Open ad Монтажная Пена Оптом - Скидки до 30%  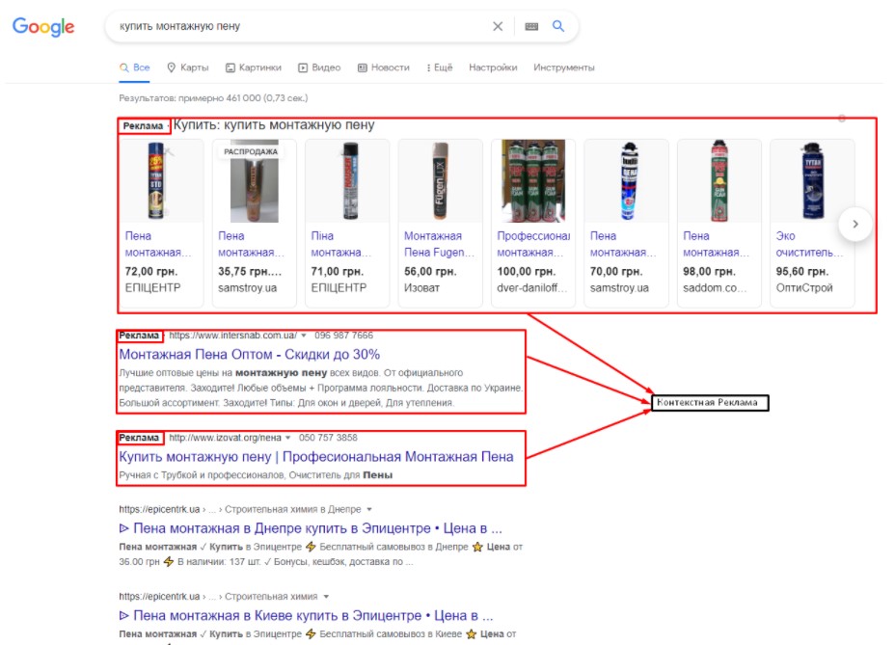pos(250,355)
